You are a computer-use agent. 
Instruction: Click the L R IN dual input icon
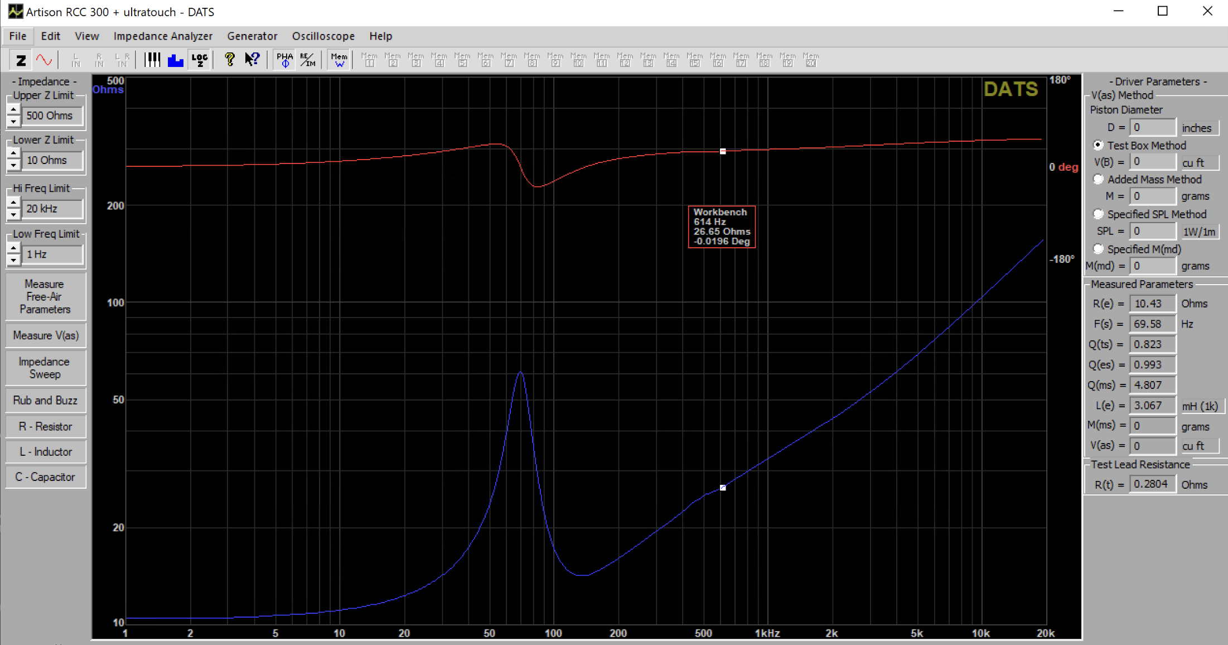pyautogui.click(x=122, y=60)
